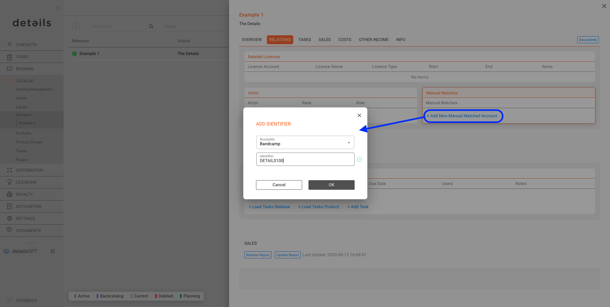Open the Royalty icon in sidebar
610x307 pixels.
point(10,194)
